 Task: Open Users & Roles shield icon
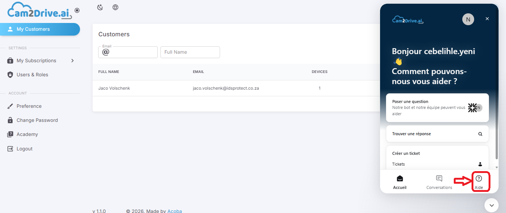coord(10,75)
